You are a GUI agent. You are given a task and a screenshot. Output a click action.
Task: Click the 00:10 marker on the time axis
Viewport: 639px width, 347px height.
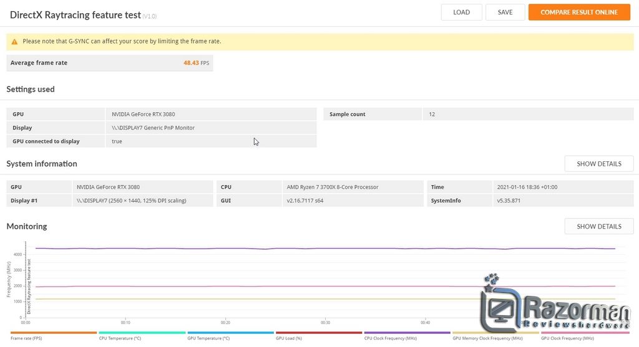125,322
